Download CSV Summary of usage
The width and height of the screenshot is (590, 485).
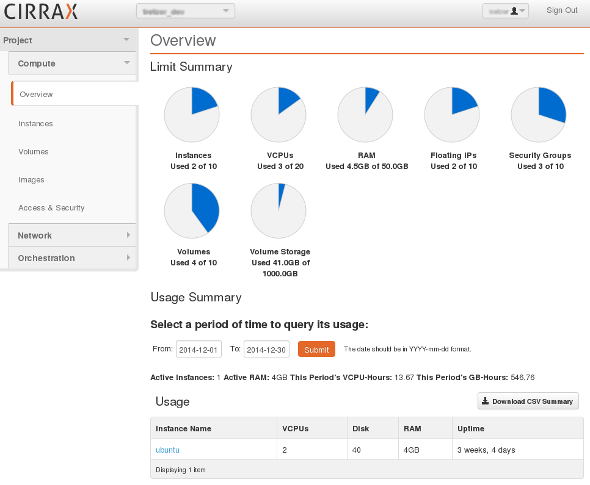528,401
